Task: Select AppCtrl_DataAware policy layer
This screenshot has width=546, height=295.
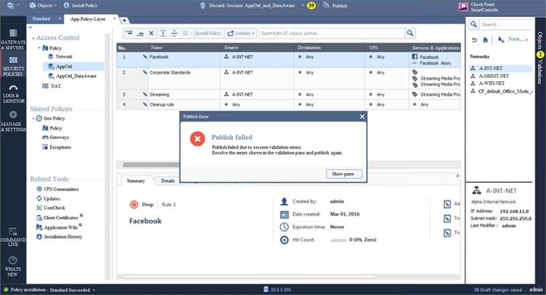Action: tap(75, 76)
